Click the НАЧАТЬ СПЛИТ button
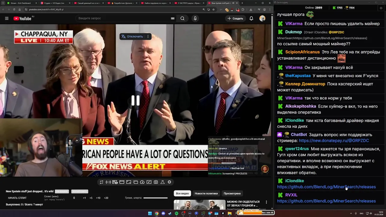 [17, 198]
